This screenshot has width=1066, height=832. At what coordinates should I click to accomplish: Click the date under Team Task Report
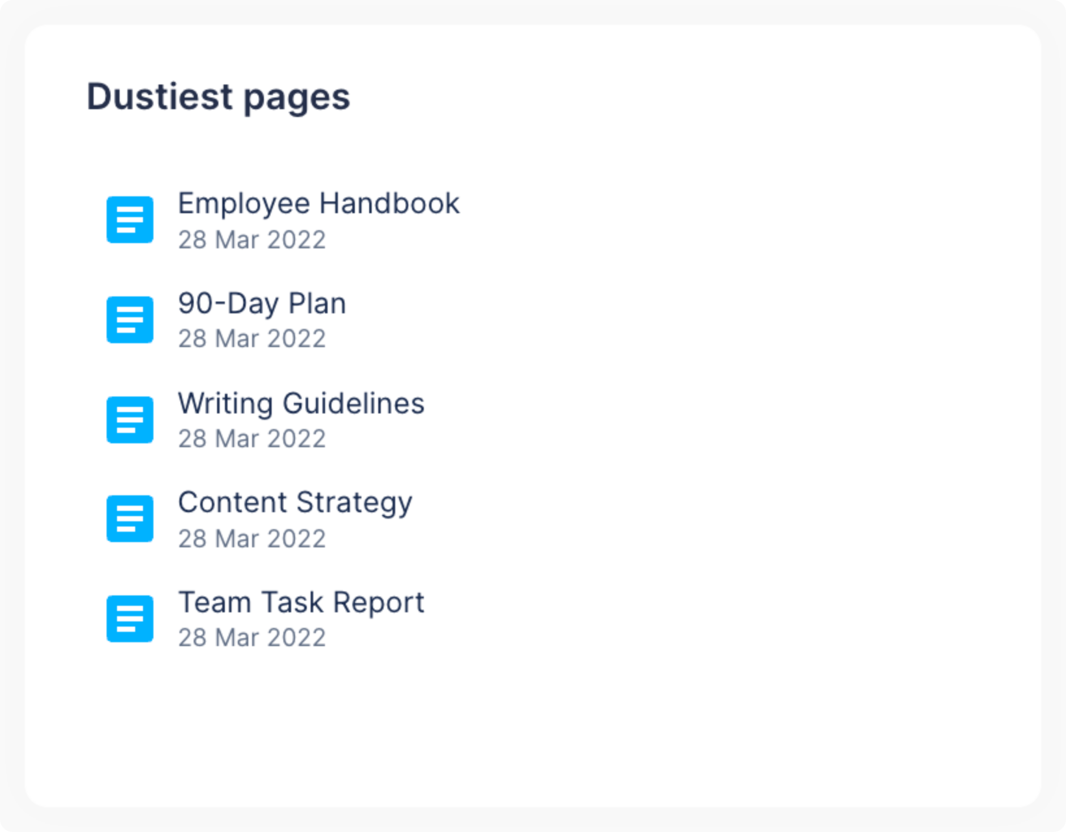[x=252, y=637]
